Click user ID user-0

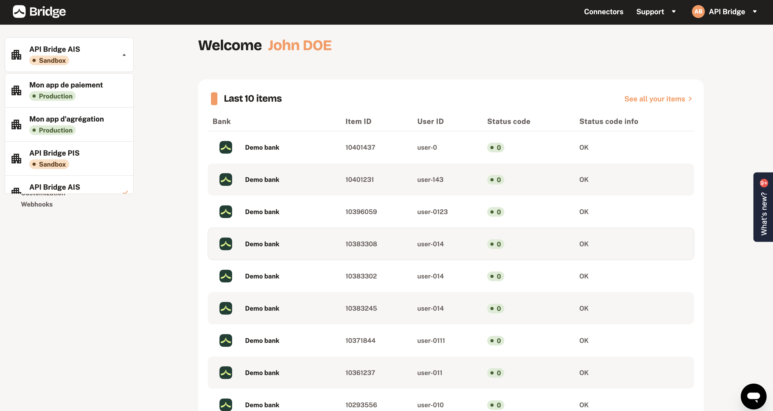427,147
